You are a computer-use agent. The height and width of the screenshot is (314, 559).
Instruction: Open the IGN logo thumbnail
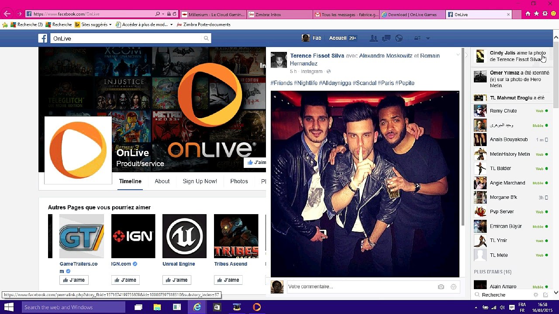(133, 236)
